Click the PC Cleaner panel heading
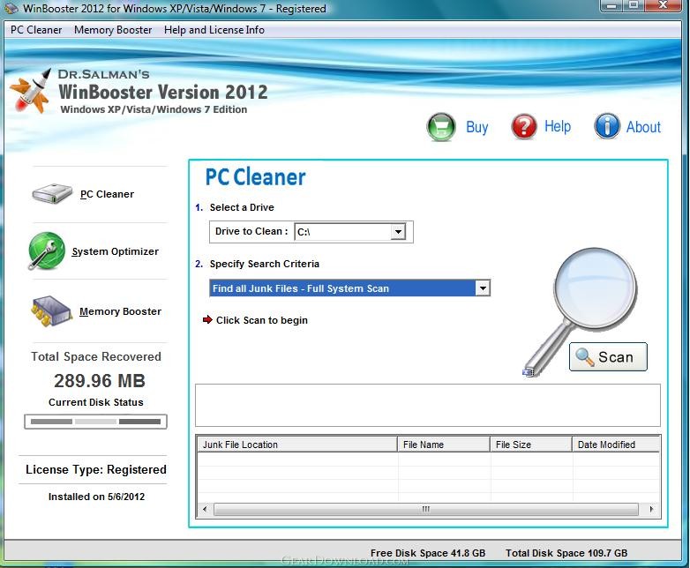 255,177
